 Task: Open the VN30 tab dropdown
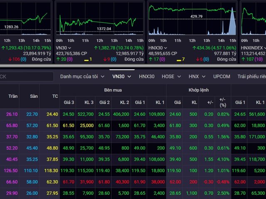coord(122,77)
